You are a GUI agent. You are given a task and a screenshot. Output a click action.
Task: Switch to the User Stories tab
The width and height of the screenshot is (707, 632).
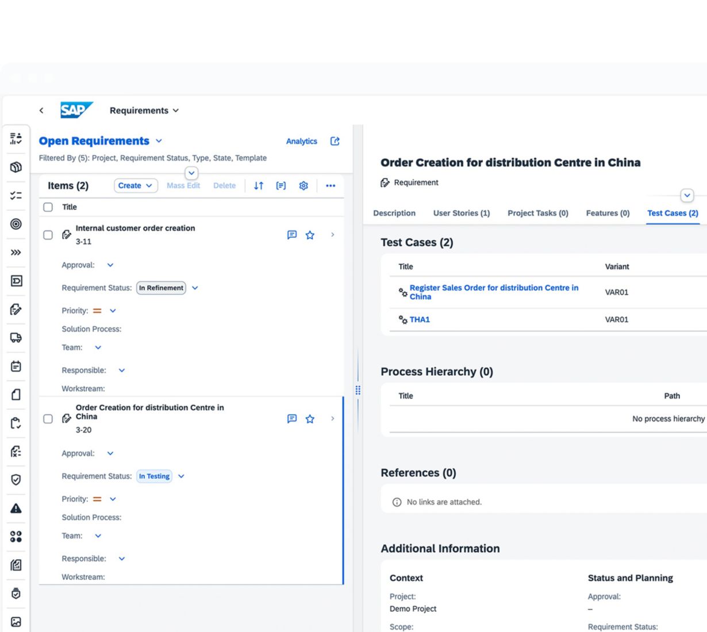pyautogui.click(x=461, y=213)
